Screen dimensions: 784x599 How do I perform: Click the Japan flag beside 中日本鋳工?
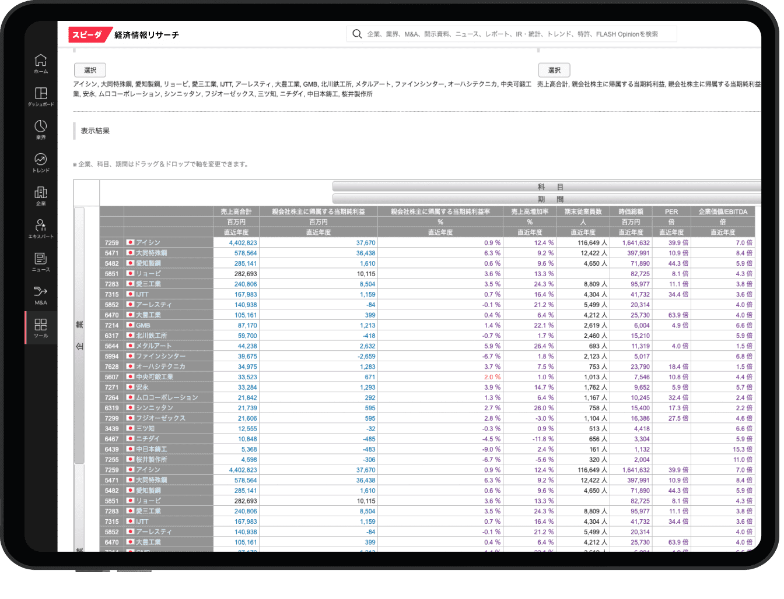[x=131, y=449]
